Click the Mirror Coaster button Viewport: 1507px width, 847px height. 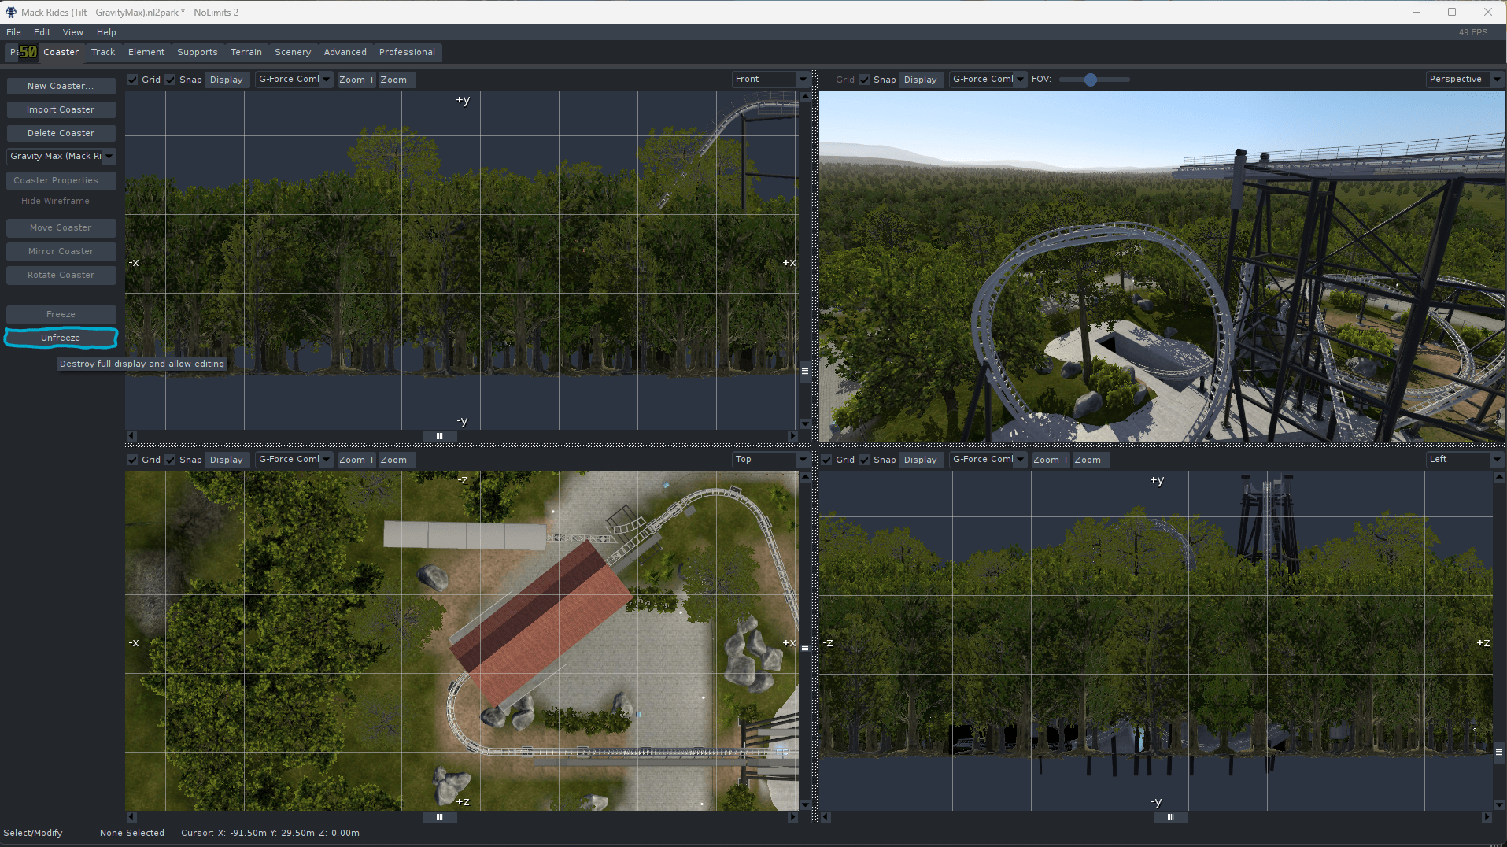(61, 251)
